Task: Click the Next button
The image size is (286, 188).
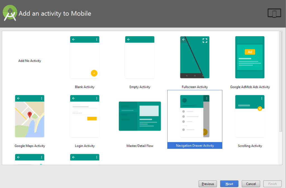Action: click(x=229, y=184)
